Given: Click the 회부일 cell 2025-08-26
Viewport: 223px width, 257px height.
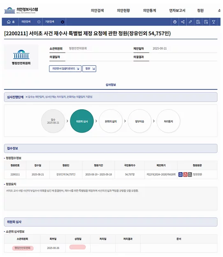Looking at the screenshot, I should coord(53,248).
